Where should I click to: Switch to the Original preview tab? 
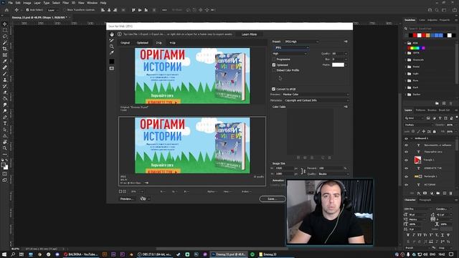125,43
